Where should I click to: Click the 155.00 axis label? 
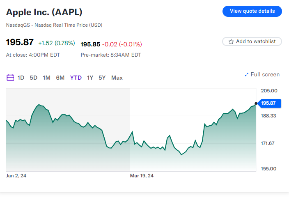click(x=268, y=169)
